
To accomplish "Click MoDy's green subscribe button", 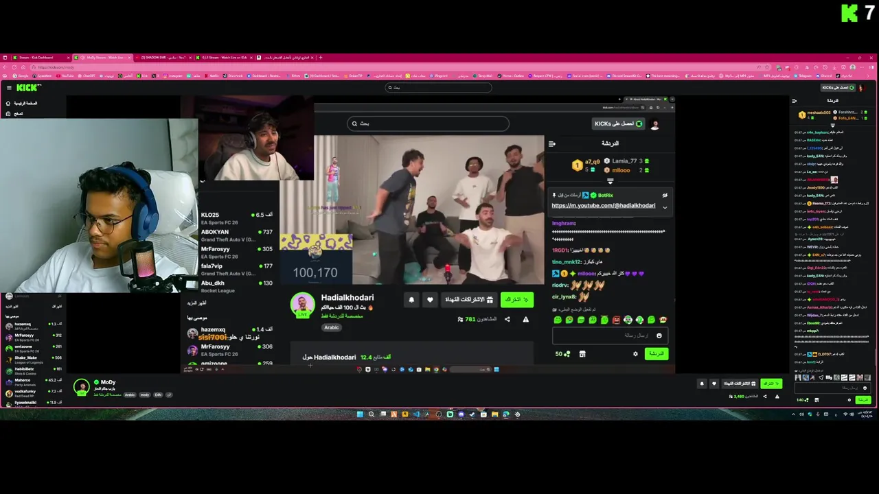I will pos(771,384).
